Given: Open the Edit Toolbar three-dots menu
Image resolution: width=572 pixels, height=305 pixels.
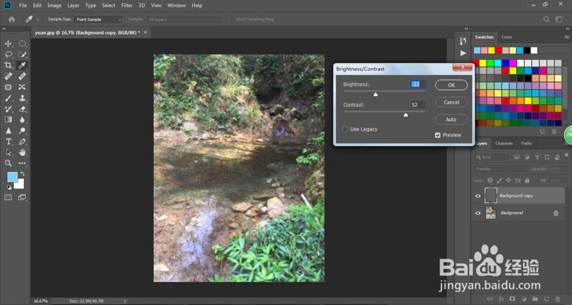Looking at the screenshot, I should tap(22, 163).
